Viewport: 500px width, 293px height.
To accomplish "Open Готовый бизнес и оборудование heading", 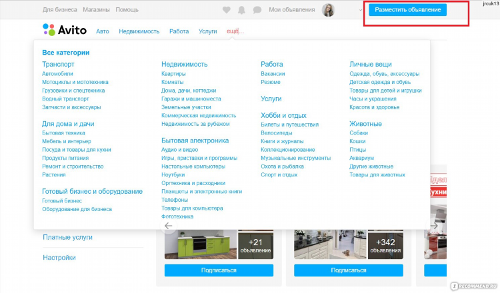I will 92,191.
